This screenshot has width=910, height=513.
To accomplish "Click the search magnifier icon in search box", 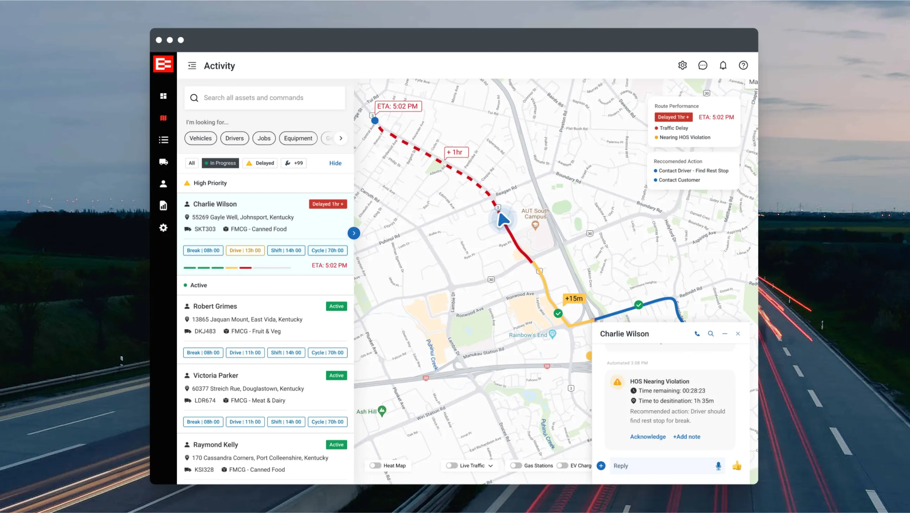I will point(194,98).
